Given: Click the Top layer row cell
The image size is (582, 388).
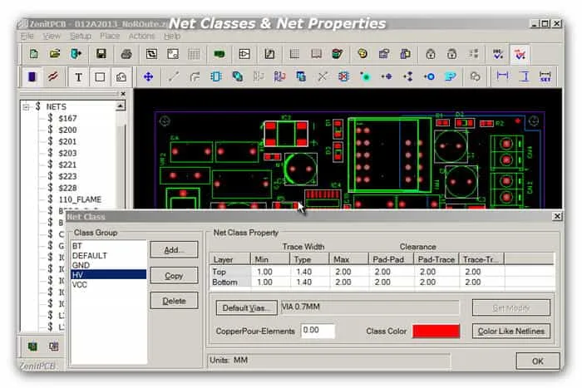Looking at the screenshot, I should [230, 272].
